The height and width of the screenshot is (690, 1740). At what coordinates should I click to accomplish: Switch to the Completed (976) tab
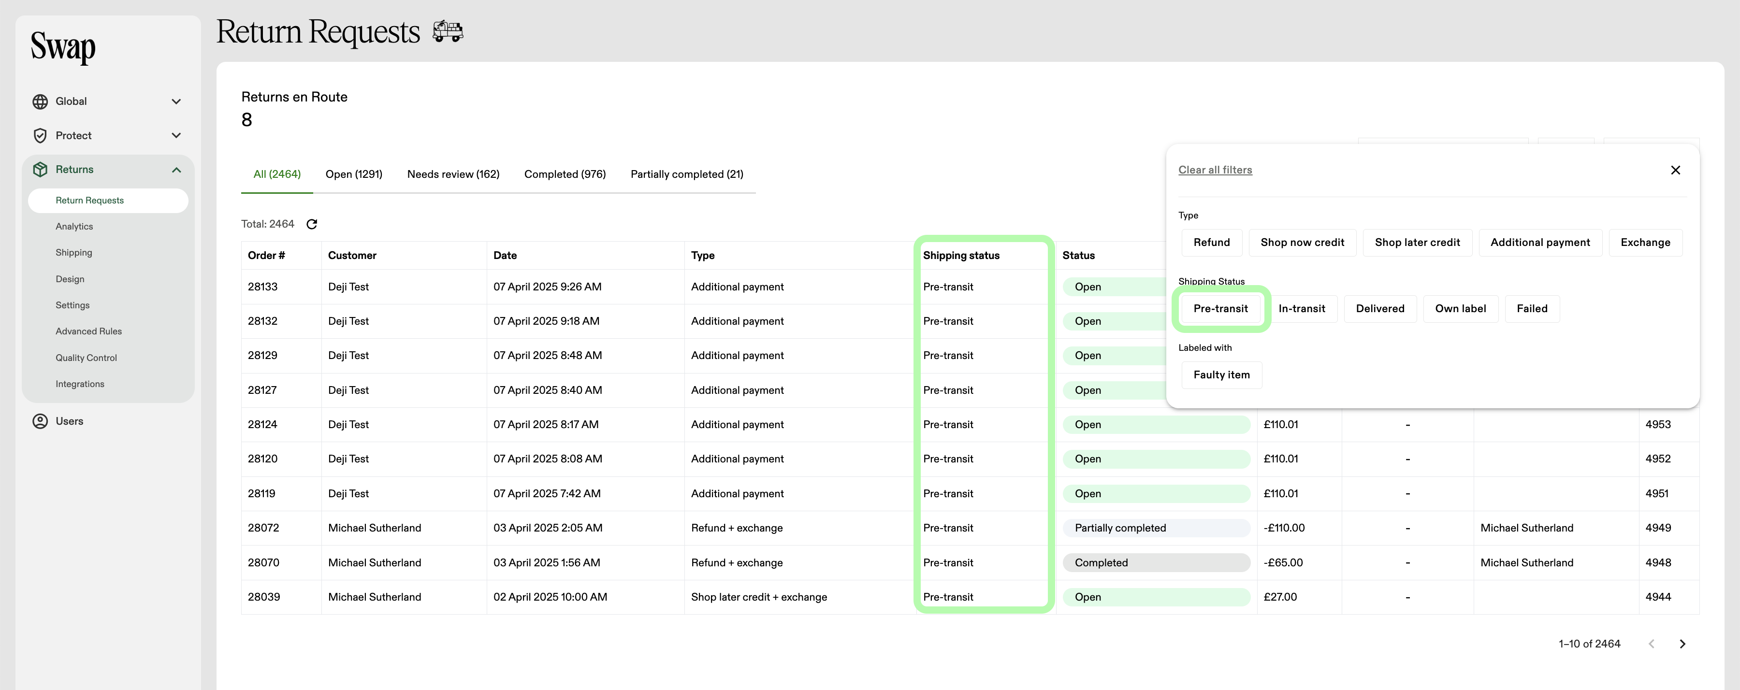tap(565, 174)
